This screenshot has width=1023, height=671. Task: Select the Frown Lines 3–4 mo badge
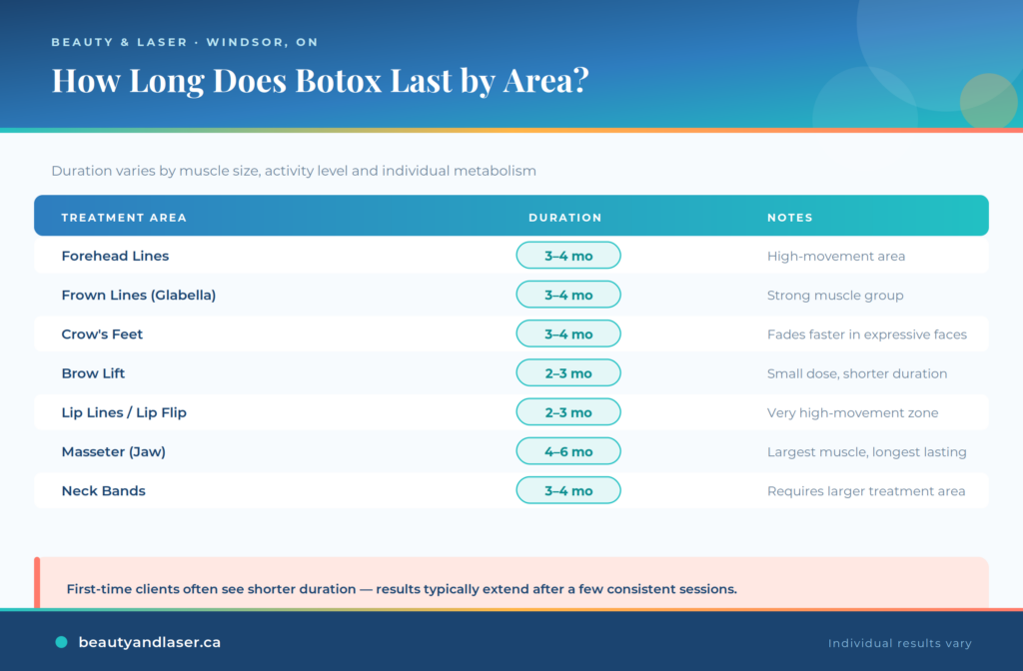coord(568,295)
